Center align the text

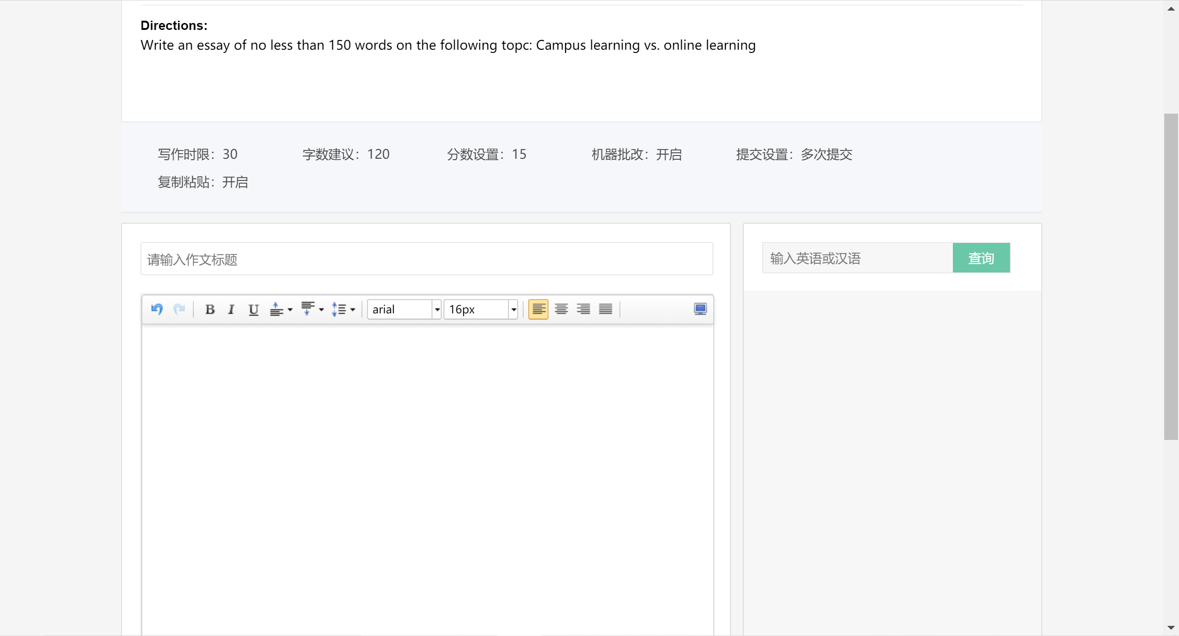click(561, 309)
